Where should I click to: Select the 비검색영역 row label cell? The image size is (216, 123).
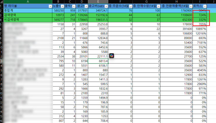(28, 20)
